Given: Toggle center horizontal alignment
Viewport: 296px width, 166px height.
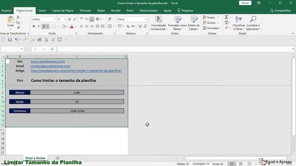Looking at the screenshot, I should pos(86,26).
